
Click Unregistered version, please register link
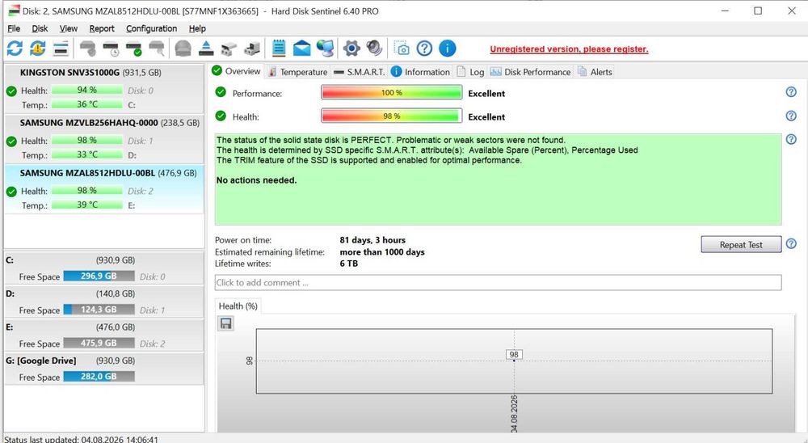[x=569, y=49]
